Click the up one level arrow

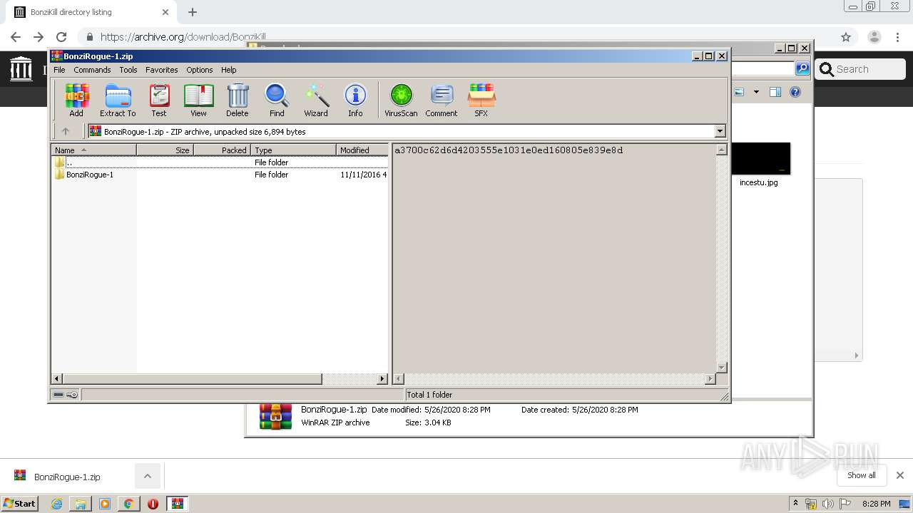click(66, 131)
